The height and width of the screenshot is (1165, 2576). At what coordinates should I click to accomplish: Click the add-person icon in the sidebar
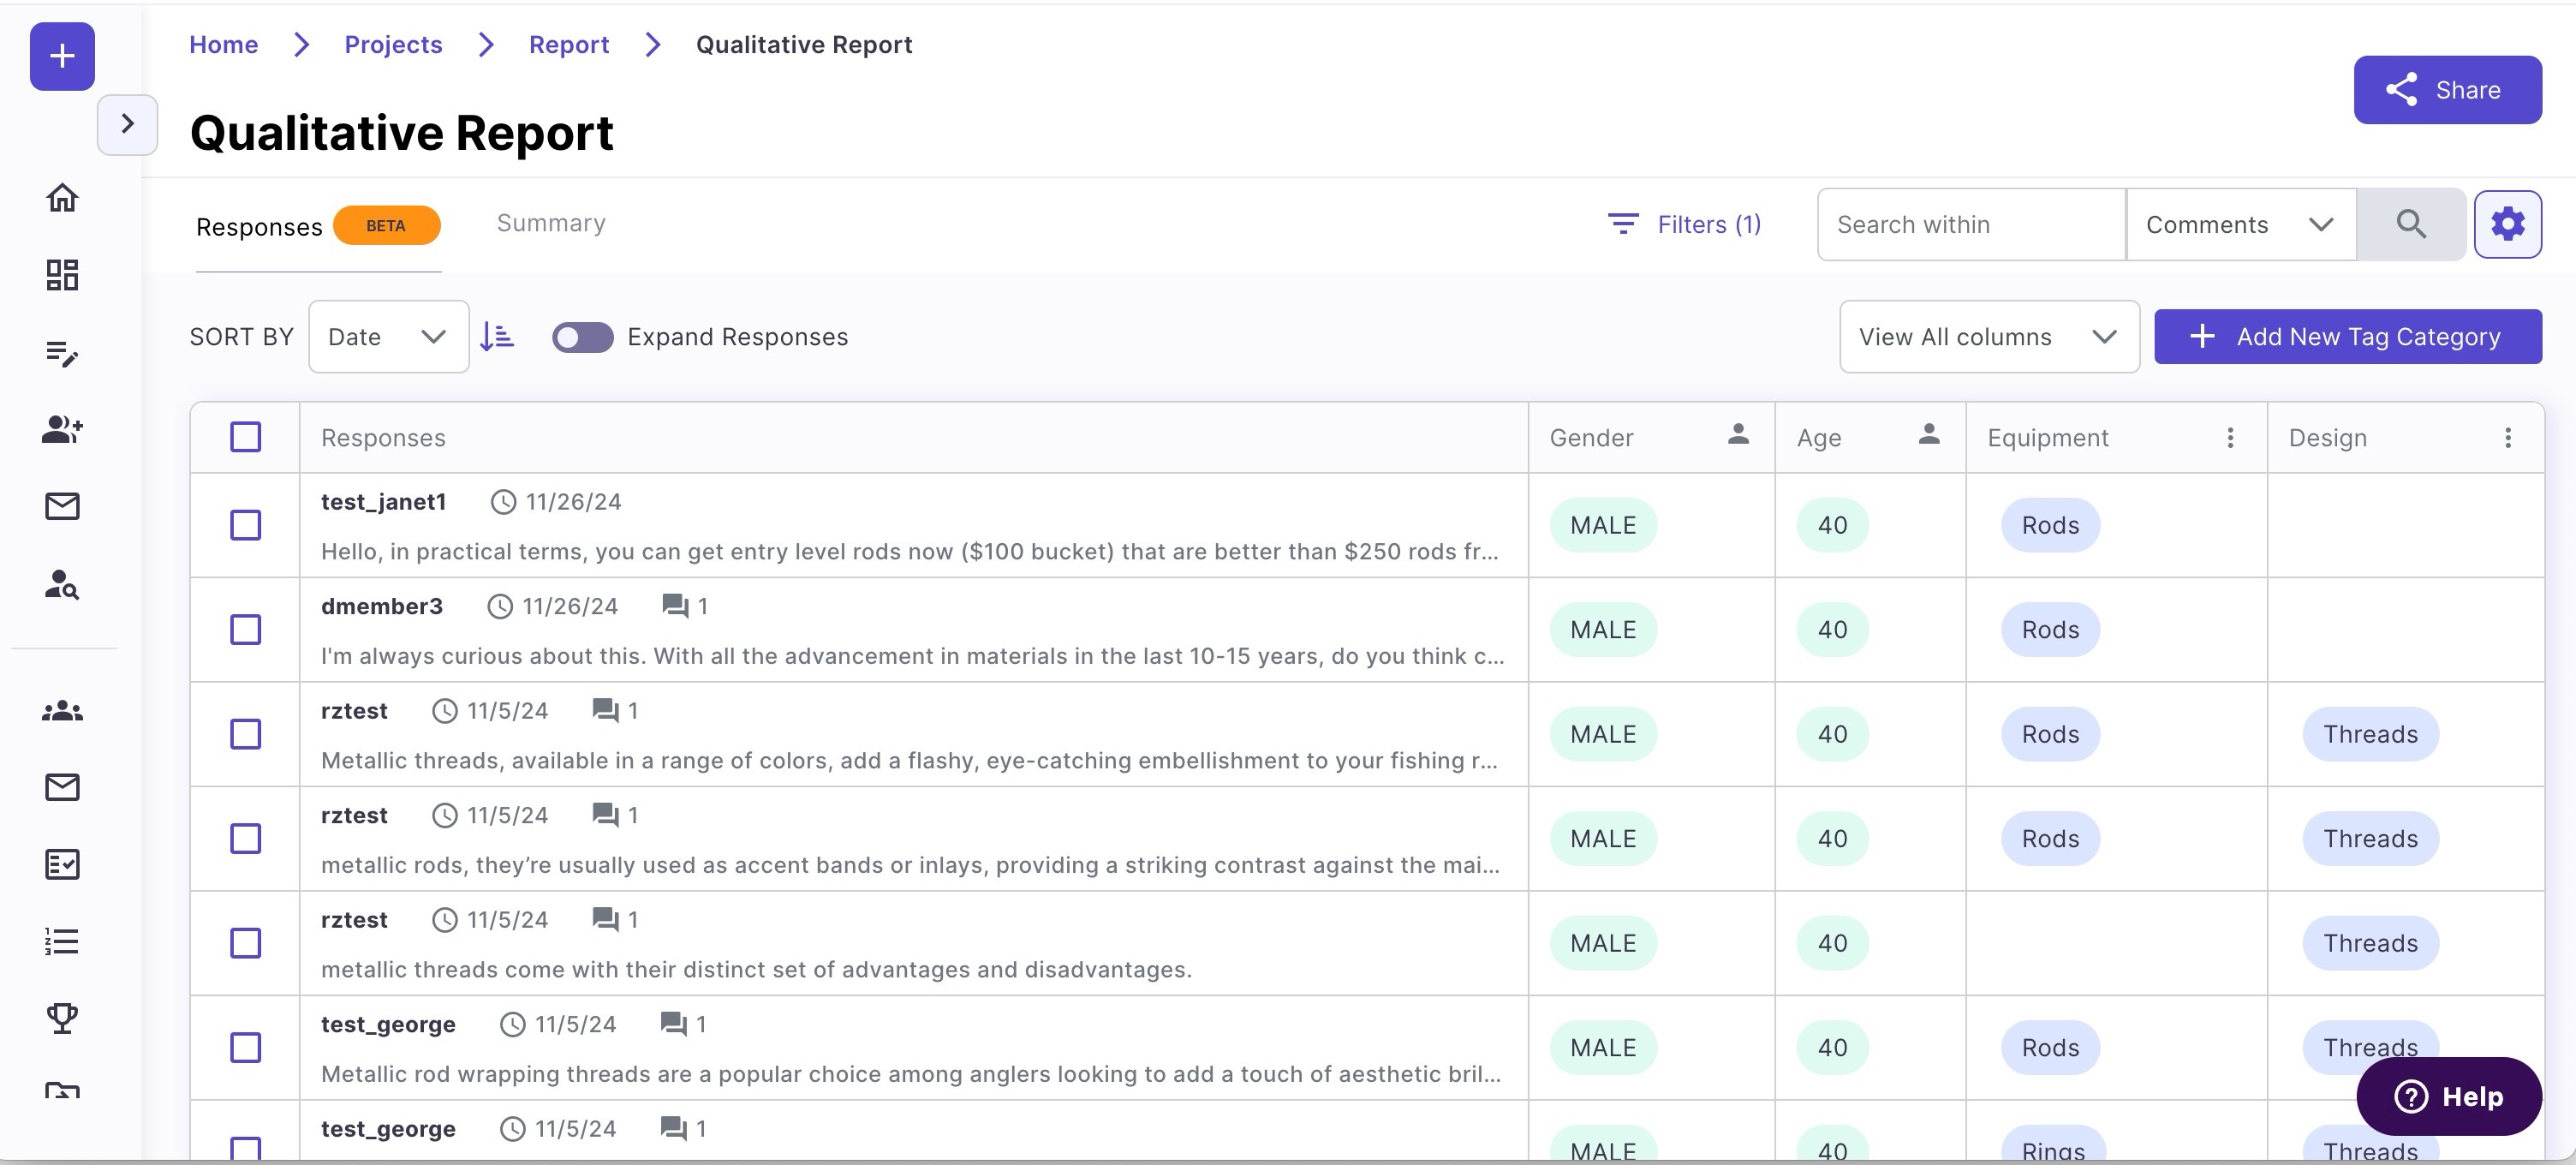62,430
